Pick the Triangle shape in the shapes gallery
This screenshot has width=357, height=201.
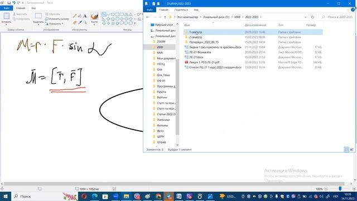pos(131,15)
